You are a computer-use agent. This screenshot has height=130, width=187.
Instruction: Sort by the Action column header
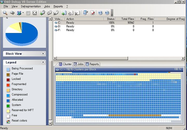tap(84, 19)
